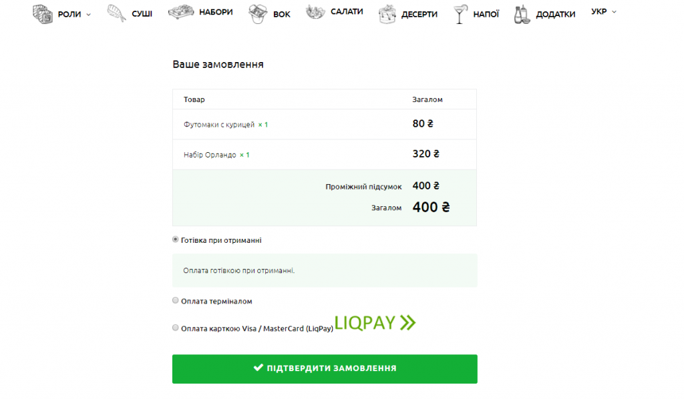Select Готівка при отриманні payment option
Screen dimensions: 684x399
click(176, 240)
